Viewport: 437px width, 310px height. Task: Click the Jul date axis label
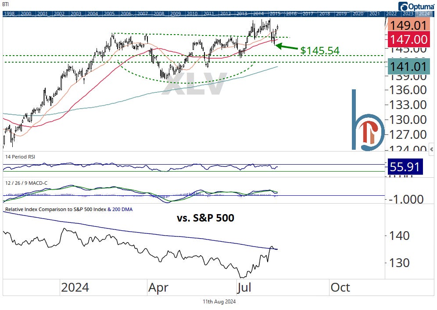coord(244,288)
